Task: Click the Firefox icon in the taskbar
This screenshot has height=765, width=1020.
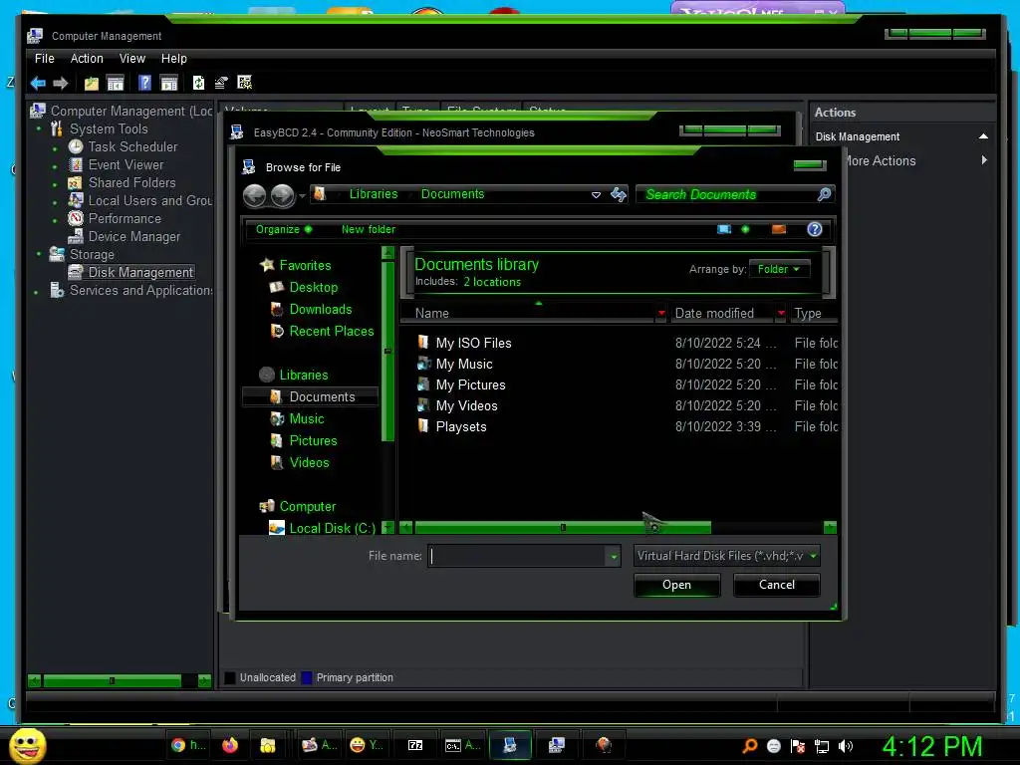Action: coord(230,745)
